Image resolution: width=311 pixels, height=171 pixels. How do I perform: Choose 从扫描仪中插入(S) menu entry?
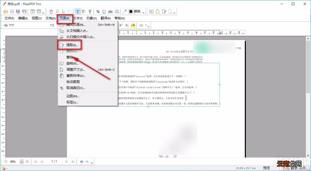click(88, 37)
